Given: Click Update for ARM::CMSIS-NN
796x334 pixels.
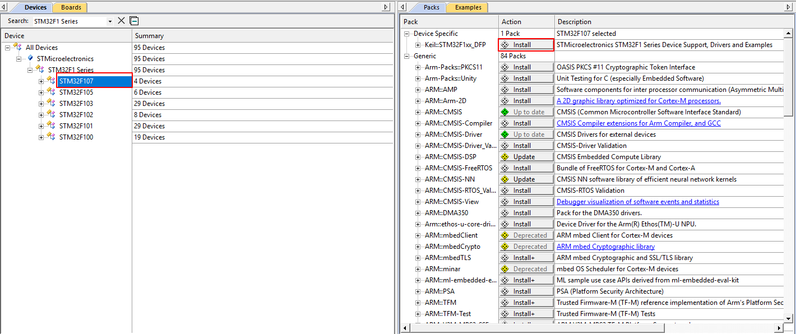Looking at the screenshot, I should 526,179.
